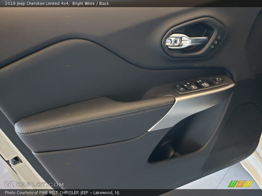Screen dimensions: 262x196
Task: Click the 'Bright White / Black' color text
Action: [x=91, y=4]
